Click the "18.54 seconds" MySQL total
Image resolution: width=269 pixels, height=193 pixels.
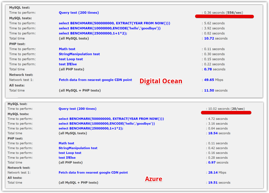click(219, 133)
